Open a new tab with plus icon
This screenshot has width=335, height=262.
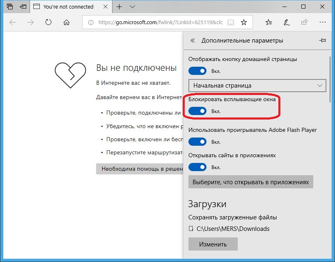pyautogui.click(x=119, y=7)
